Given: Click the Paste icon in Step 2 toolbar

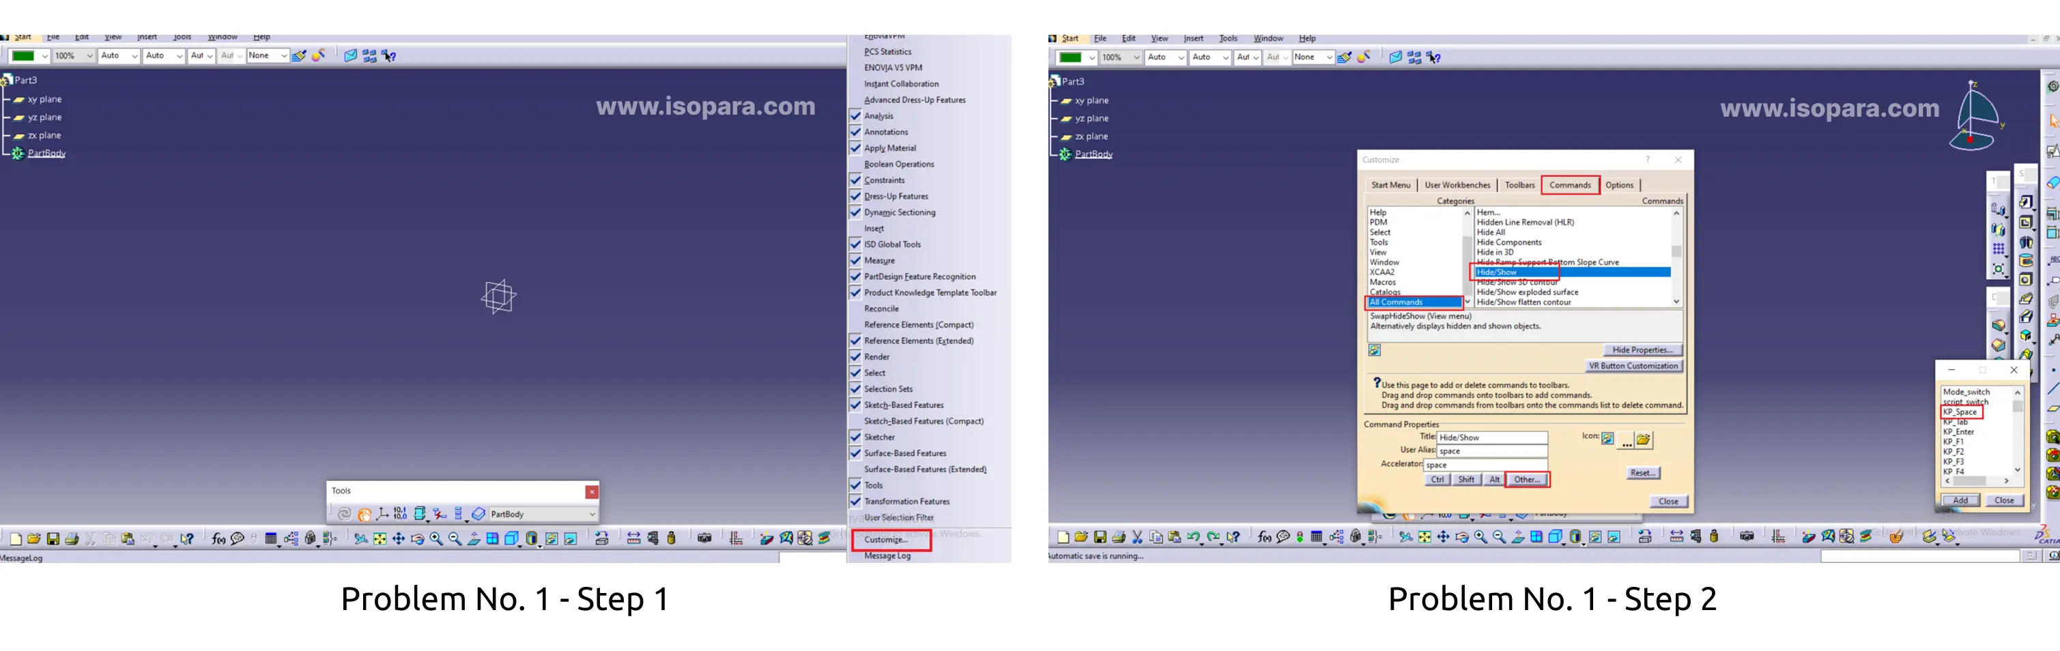Looking at the screenshot, I should 1175,538.
